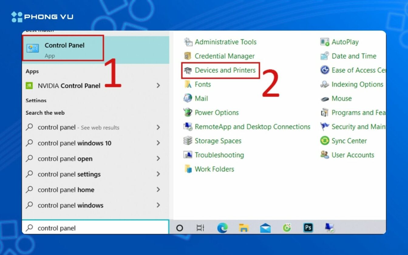This screenshot has width=408, height=255.
Task: Click the Storage Spaces icon
Action: pos(188,141)
